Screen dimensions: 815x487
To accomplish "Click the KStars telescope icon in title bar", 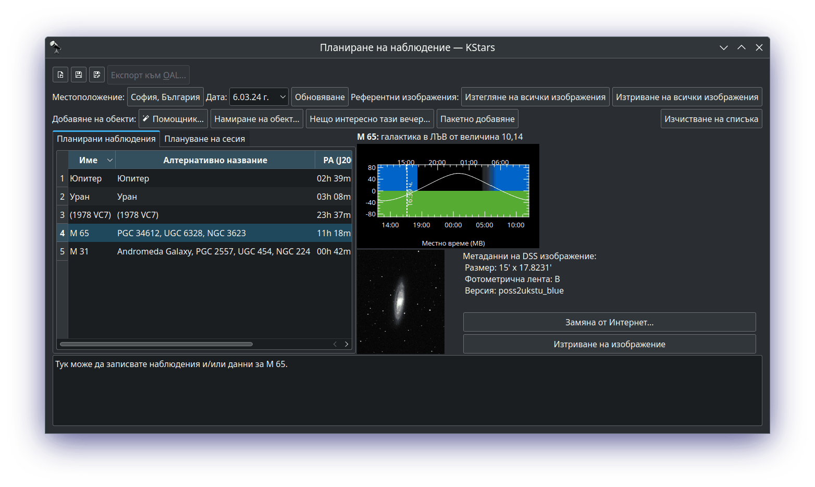I will [x=55, y=47].
